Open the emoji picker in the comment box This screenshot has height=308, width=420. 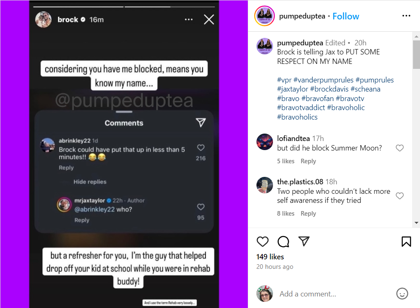pyautogui.click(x=402, y=294)
